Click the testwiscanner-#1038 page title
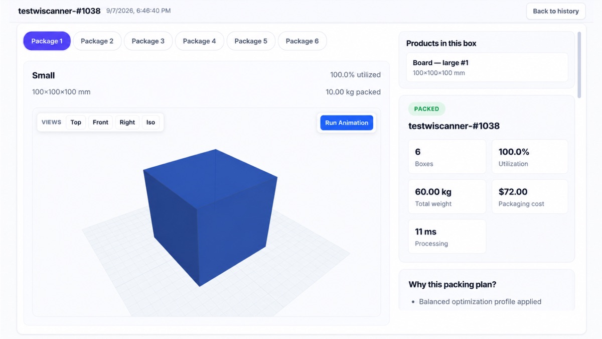Screen dimensions: 602x339 click(x=59, y=11)
